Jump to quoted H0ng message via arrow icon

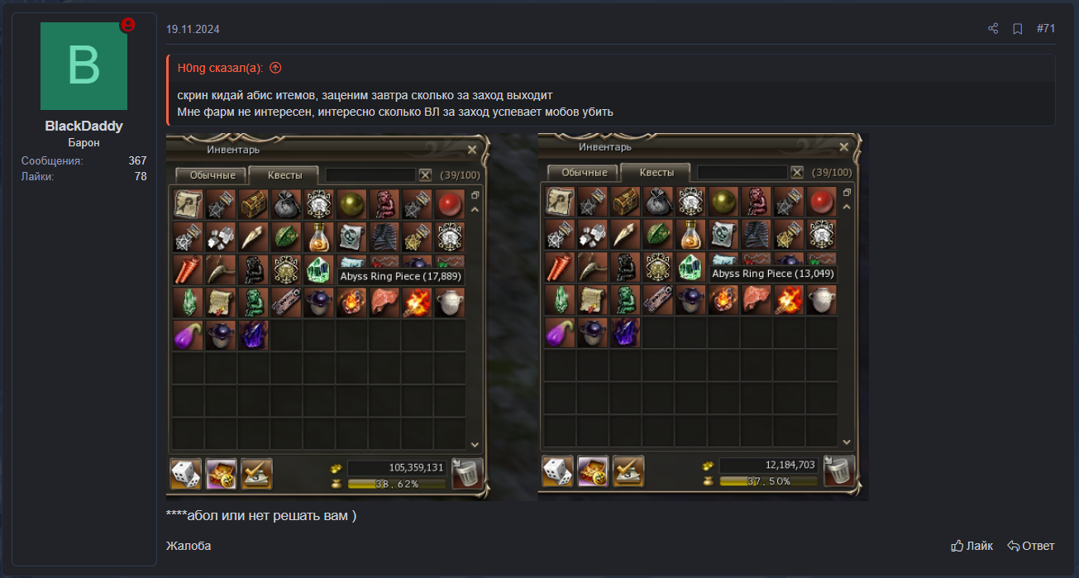pyautogui.click(x=275, y=68)
